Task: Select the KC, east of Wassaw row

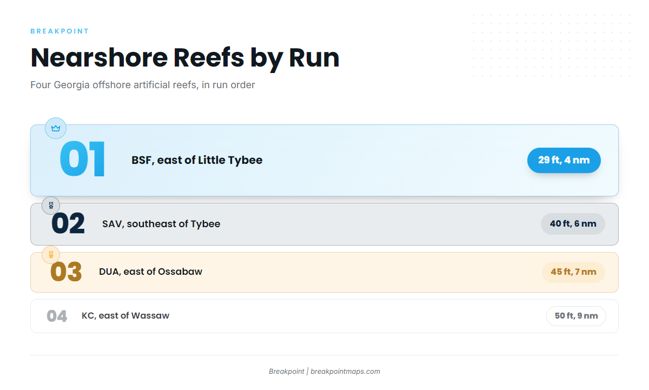Action: (x=325, y=316)
